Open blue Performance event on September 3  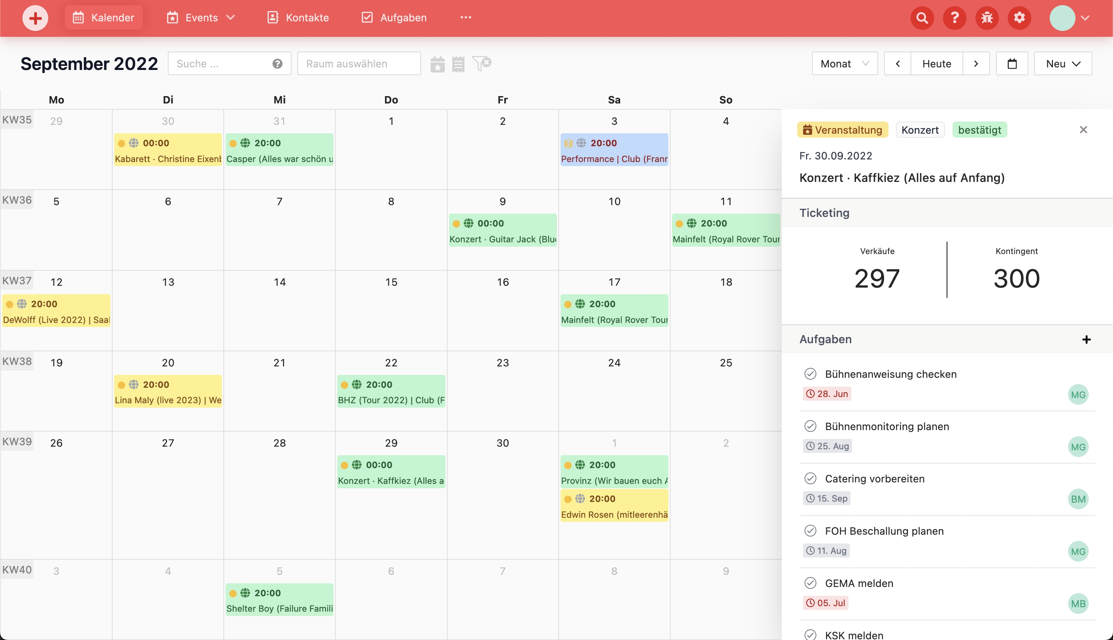(x=614, y=150)
